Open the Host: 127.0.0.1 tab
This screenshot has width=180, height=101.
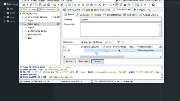71,10
